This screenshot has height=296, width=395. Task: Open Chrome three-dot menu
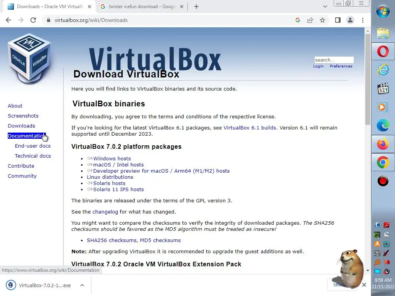(363, 20)
